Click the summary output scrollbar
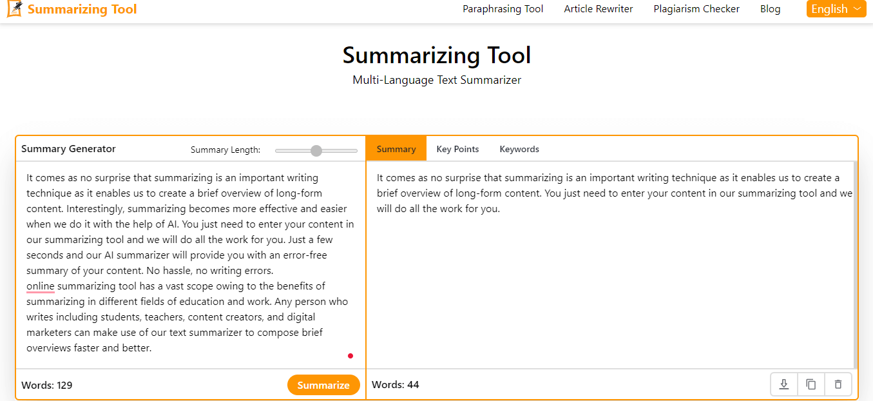 (x=855, y=264)
